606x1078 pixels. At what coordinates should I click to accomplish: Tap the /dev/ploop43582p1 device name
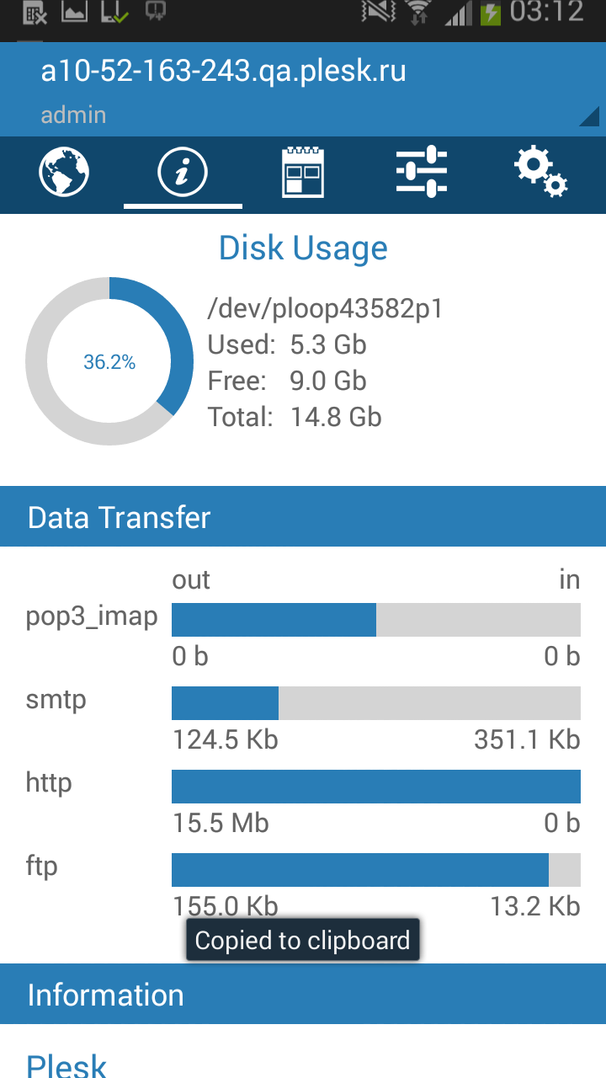pos(325,309)
